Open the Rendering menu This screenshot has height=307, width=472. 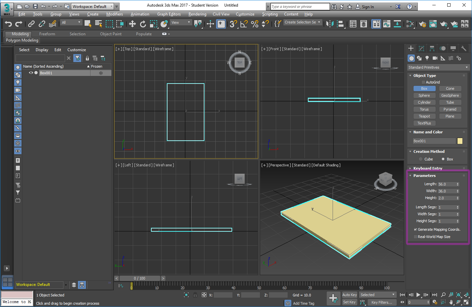[x=197, y=14]
